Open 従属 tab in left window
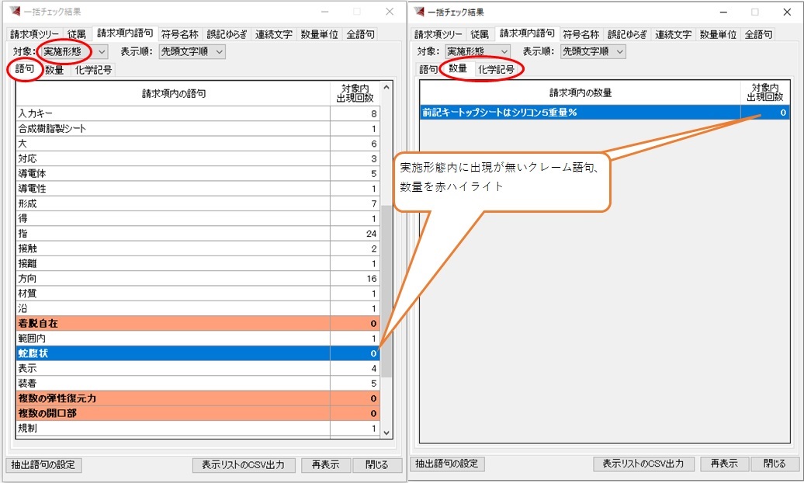Image resolution: width=804 pixels, height=483 pixels. [x=76, y=34]
